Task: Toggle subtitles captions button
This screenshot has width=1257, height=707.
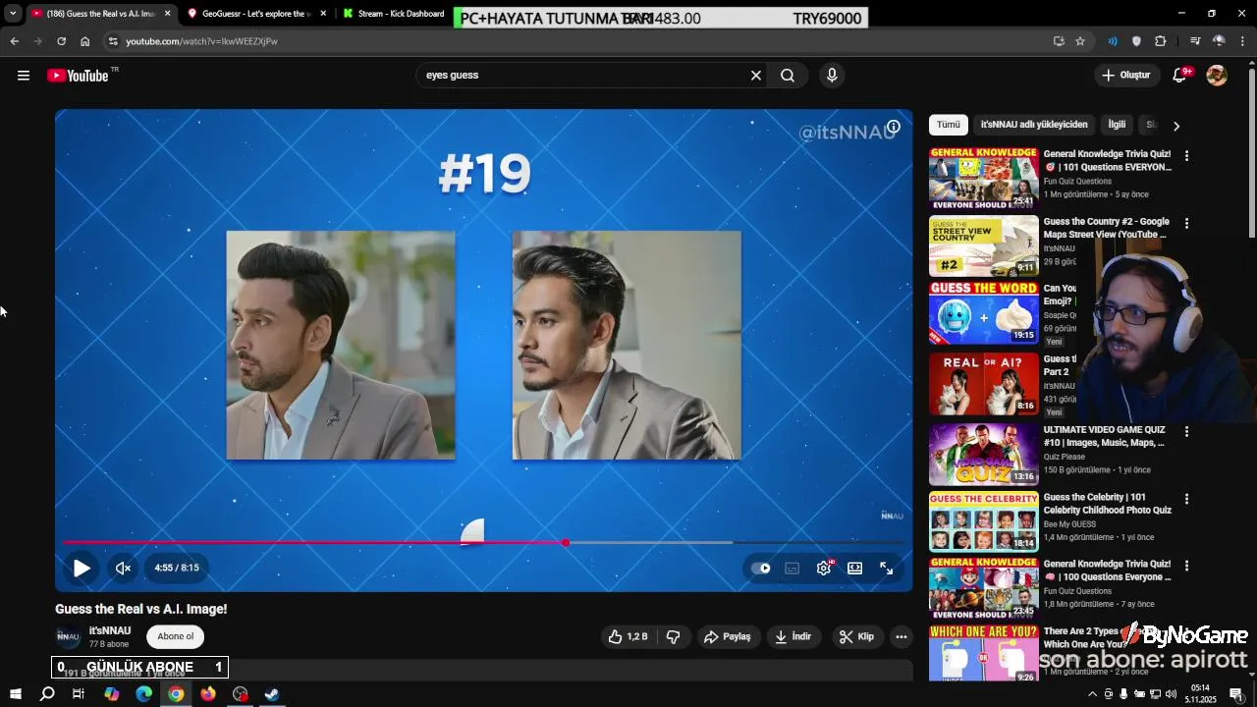Action: [792, 568]
